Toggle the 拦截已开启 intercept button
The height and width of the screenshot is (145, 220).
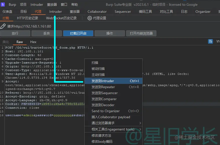point(78,33)
